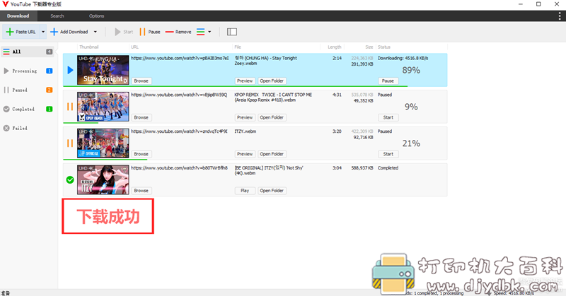Pause the 89% Stay Tonight download
Viewport: 566px width, 296px height.
click(388, 81)
